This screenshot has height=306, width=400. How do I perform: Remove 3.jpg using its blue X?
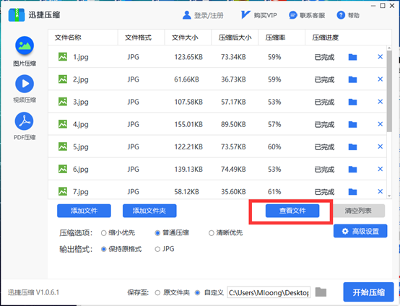pyautogui.click(x=380, y=102)
